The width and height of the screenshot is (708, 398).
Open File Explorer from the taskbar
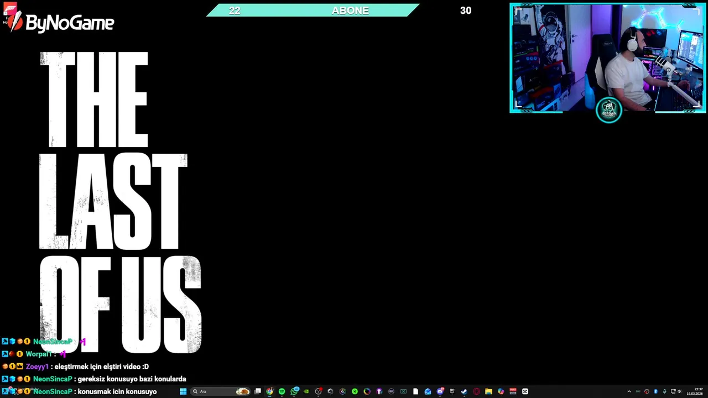coord(488,391)
